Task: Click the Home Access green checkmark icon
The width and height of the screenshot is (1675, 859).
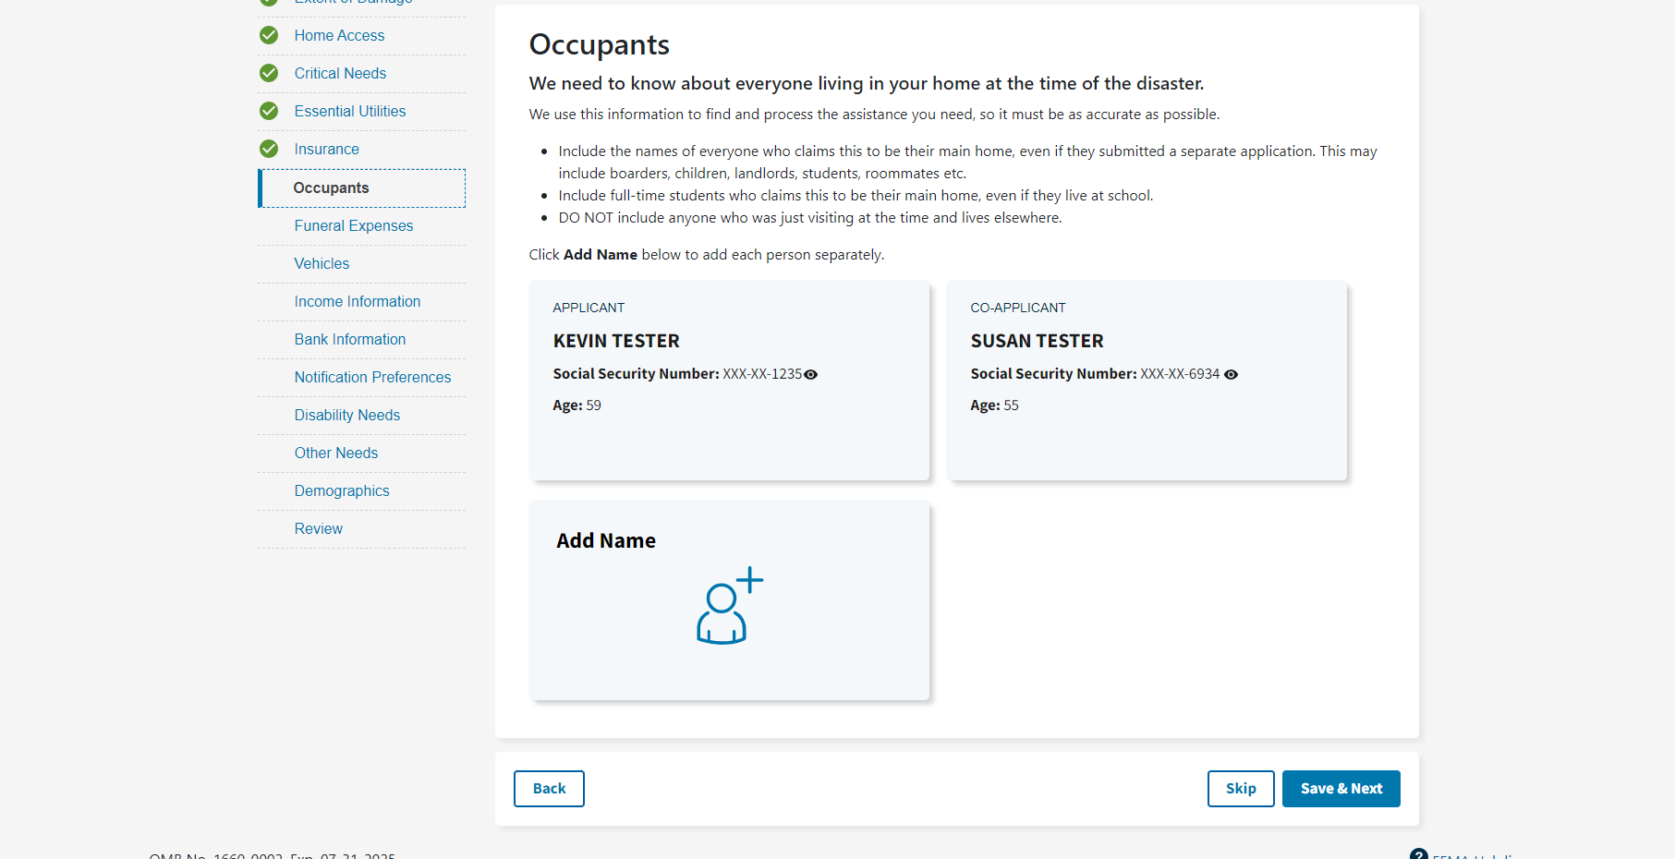Action: [x=269, y=35]
